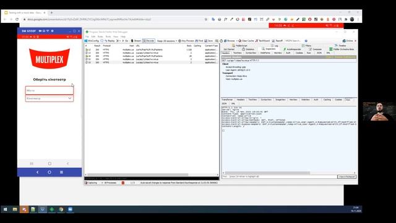The height and width of the screenshot is (223, 396).
Task: Switch to the Statistics tab
Action: (x=248, y=49)
